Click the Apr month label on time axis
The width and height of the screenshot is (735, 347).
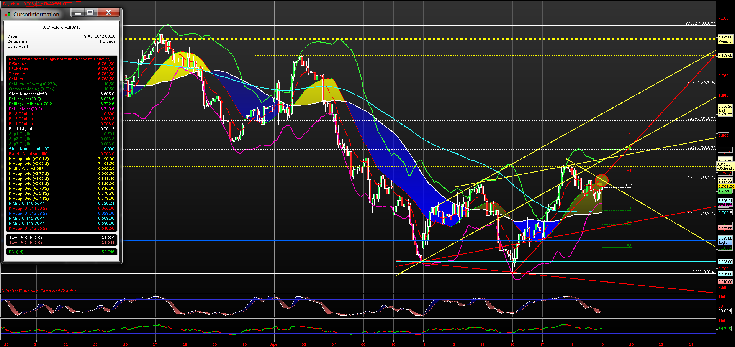point(274,344)
